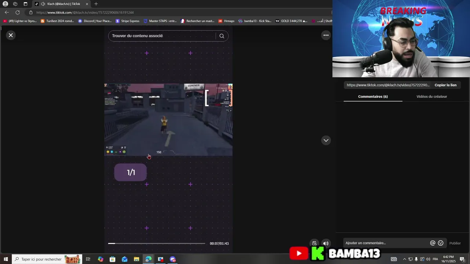The height and width of the screenshot is (264, 470).
Task: Open the notification center icon
Action: [462, 259]
